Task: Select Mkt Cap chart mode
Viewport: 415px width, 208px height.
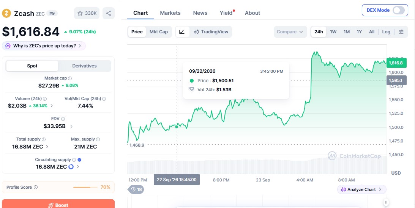Action: (x=159, y=32)
